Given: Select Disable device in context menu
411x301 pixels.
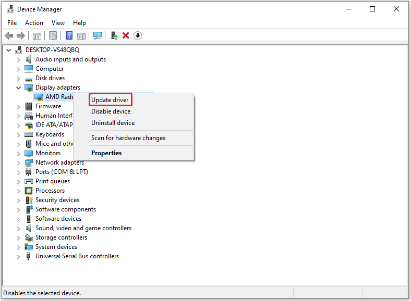Looking at the screenshot, I should pos(111,111).
